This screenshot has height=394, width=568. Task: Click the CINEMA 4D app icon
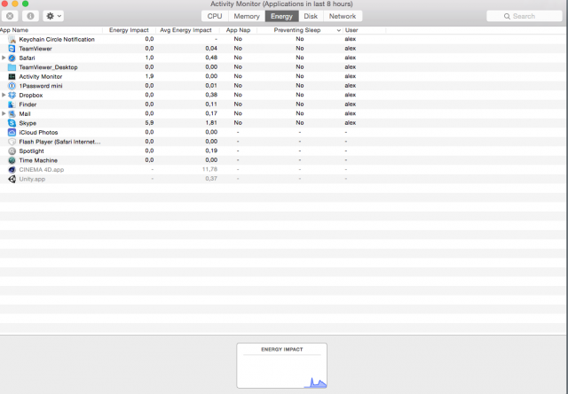12,169
